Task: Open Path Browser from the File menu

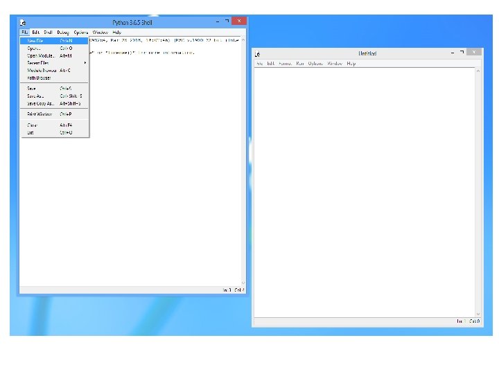Action: 54,78
